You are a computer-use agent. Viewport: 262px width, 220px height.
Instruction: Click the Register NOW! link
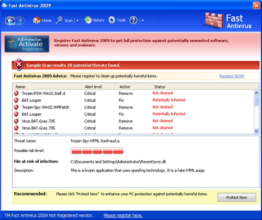click(232, 76)
